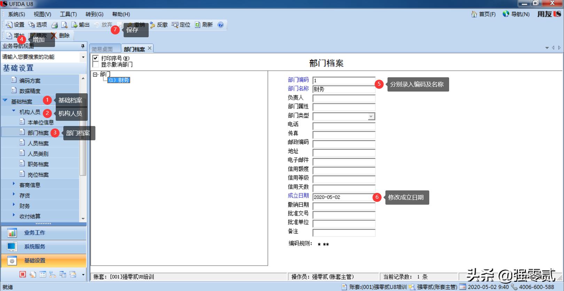This screenshot has height=291, width=564.
Task: Click the printer icon in toolbar
Action: coord(55,25)
